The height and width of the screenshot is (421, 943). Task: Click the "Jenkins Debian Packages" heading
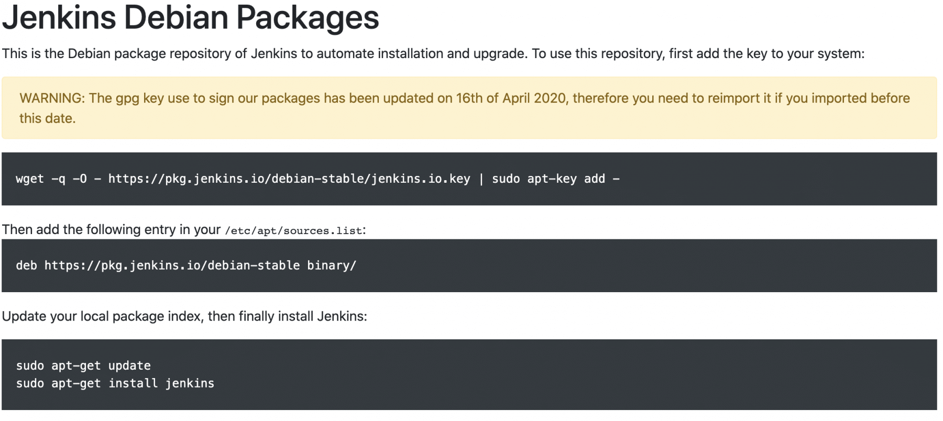tap(190, 17)
